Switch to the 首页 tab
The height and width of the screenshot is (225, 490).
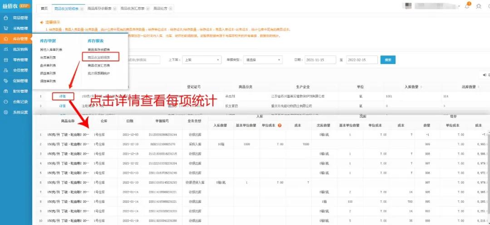click(x=44, y=9)
